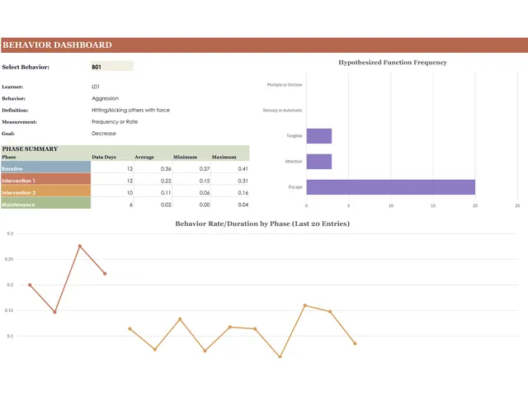
Task: Click the 'Multiple or Unclear' axis label
Action: [285, 85]
